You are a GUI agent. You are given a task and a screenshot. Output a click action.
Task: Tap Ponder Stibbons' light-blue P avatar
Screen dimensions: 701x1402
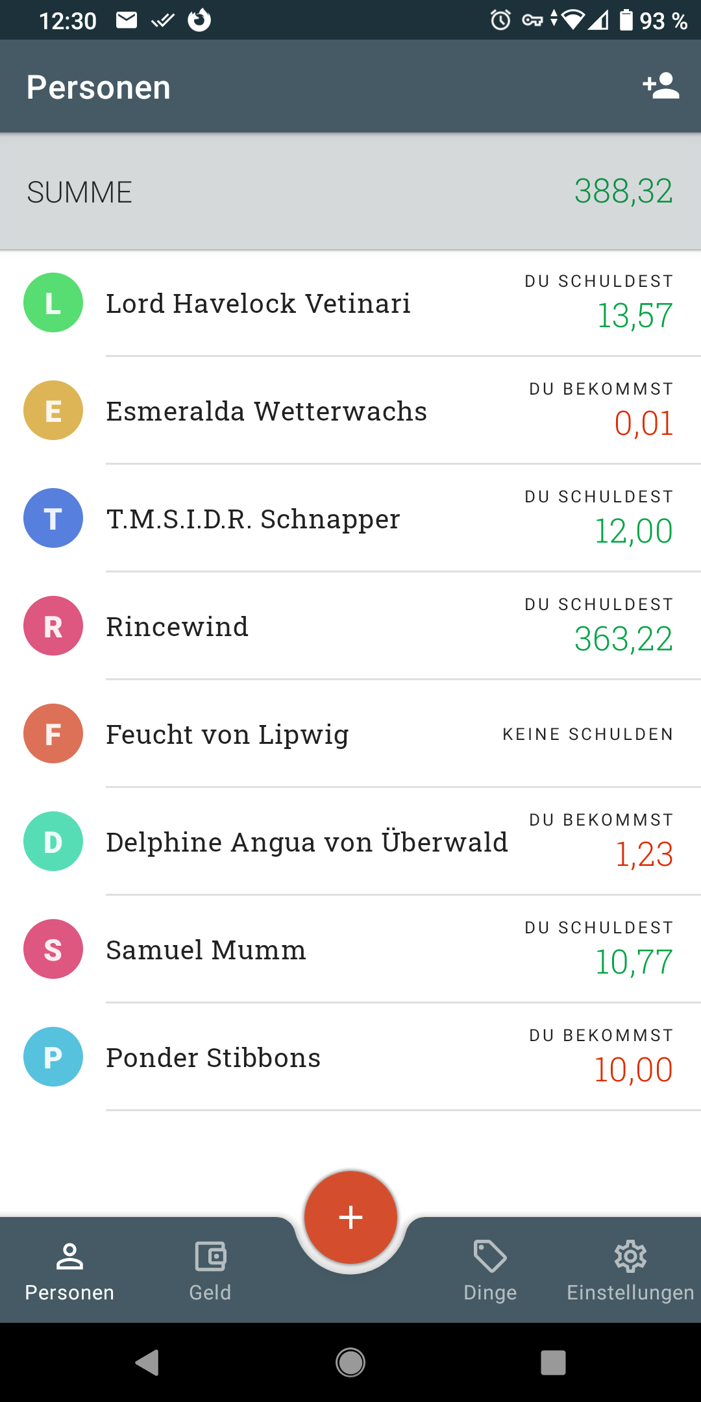coord(53,1057)
